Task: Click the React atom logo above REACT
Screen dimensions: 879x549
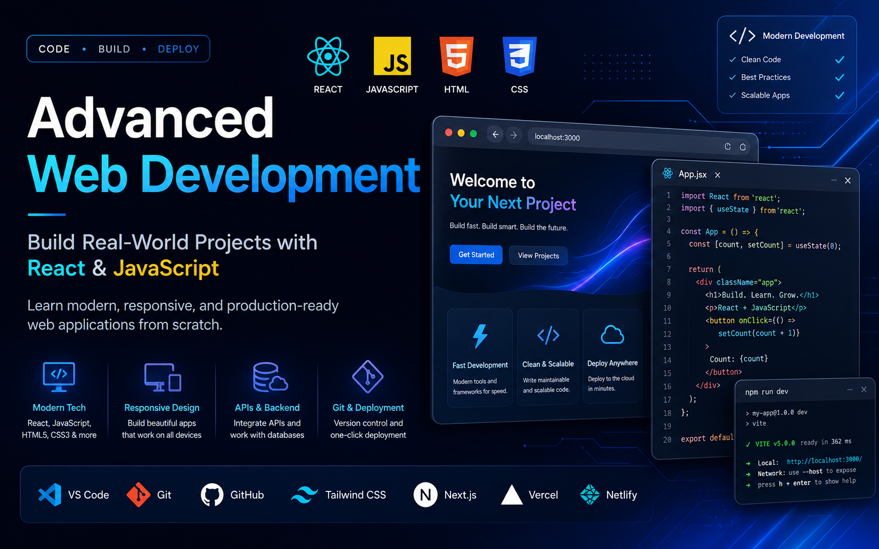Action: pyautogui.click(x=328, y=56)
